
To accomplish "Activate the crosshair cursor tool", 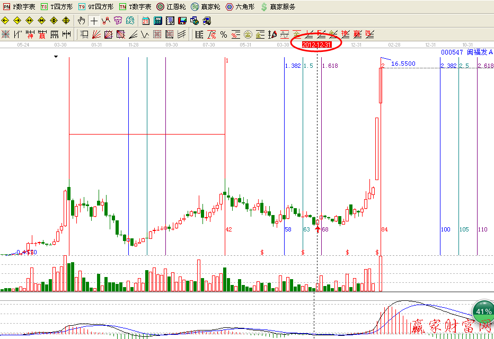I will (94, 21).
